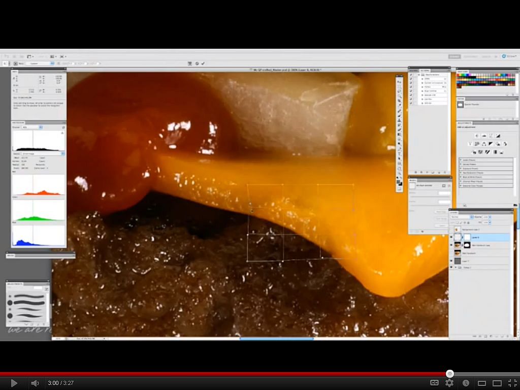
Task: Add a Black & White adjustment
Action: (491, 144)
